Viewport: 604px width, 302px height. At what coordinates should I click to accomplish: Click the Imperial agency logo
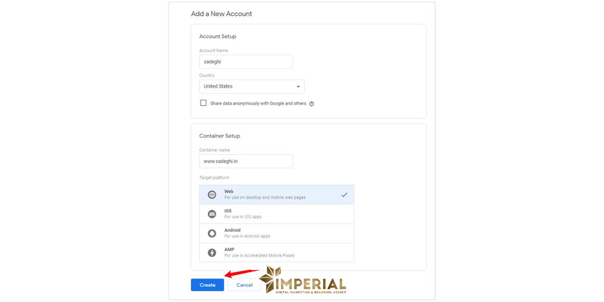(x=303, y=281)
